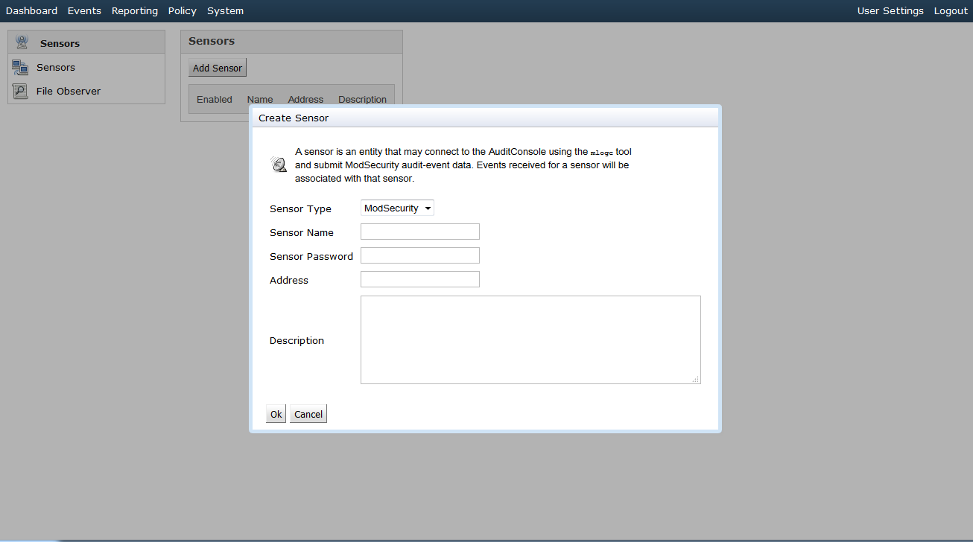
Task: Click the mlogc text in description
Action: point(602,153)
